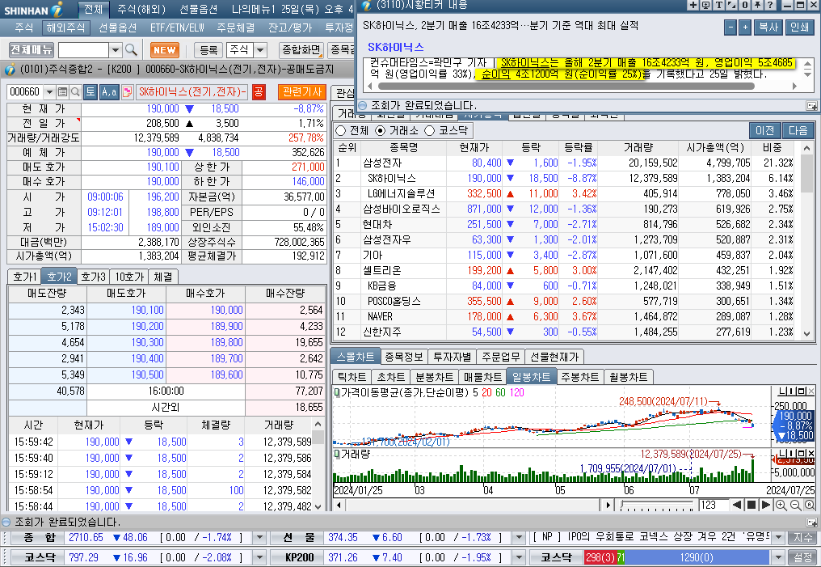Open the KP200 ticker dropdown
Image resolution: width=821 pixels, height=567 pixels.
[518, 557]
